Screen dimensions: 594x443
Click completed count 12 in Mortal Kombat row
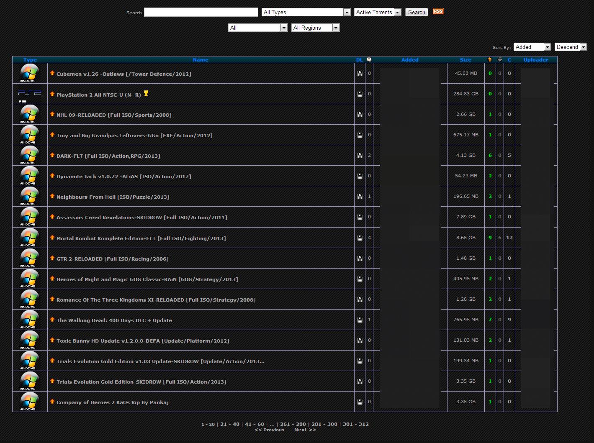coord(509,238)
